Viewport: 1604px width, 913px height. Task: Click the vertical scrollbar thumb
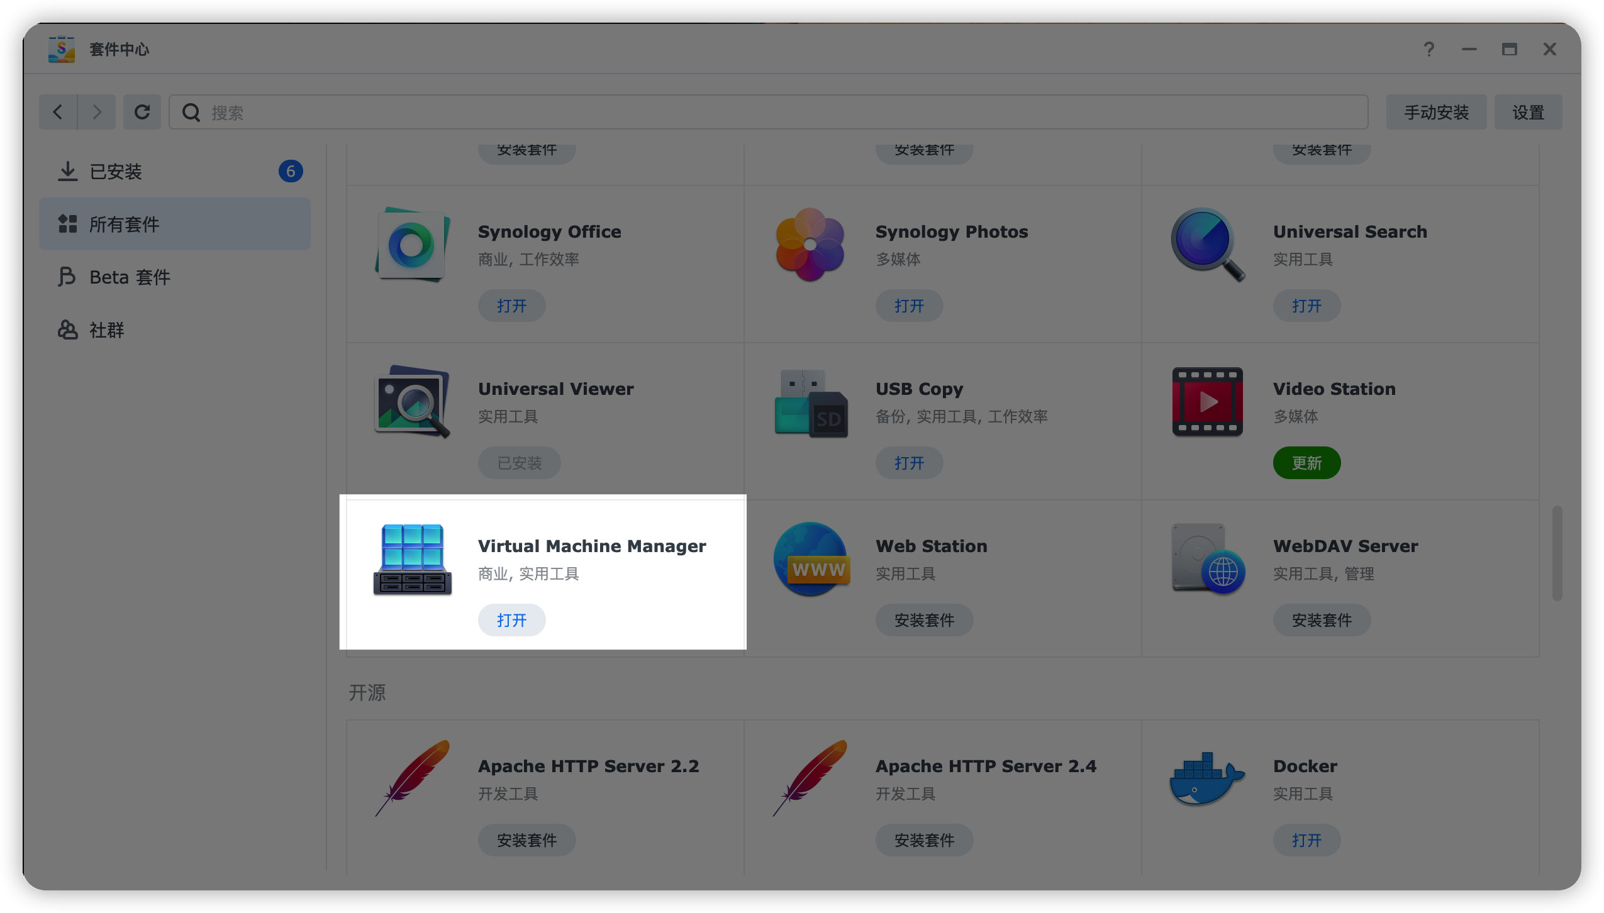tap(1557, 553)
